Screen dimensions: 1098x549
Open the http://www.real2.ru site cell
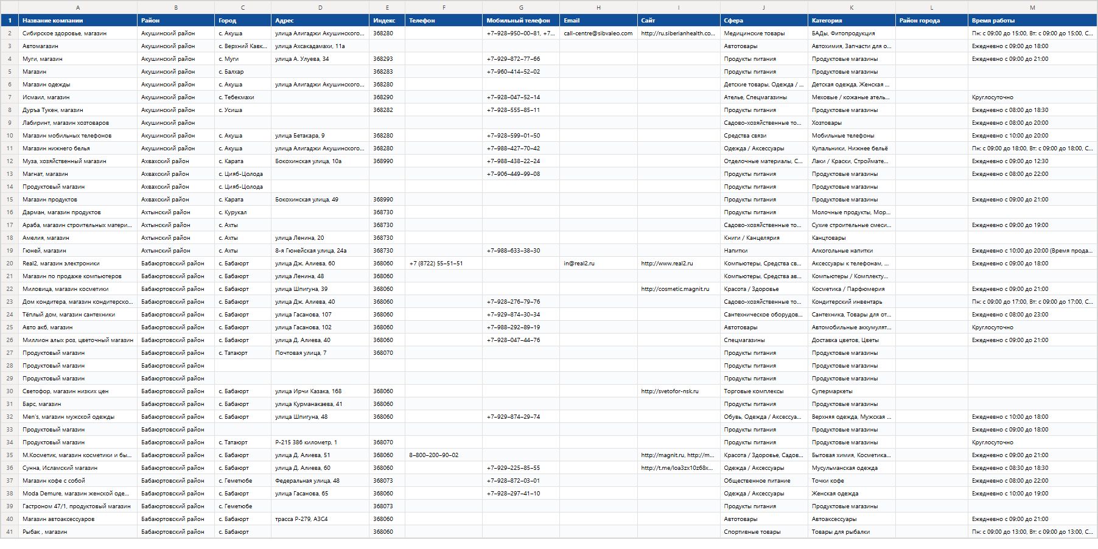[679, 264]
